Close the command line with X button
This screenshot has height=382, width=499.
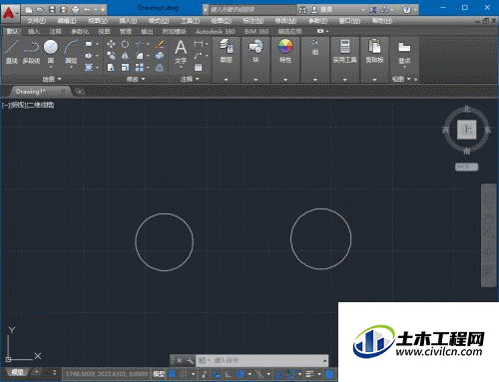tap(180, 360)
